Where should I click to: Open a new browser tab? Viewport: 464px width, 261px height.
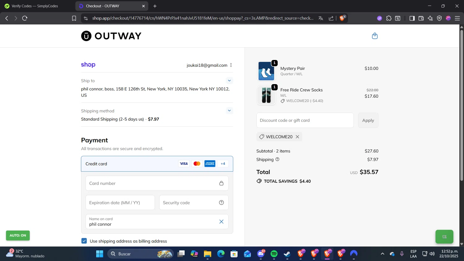pyautogui.click(x=155, y=6)
